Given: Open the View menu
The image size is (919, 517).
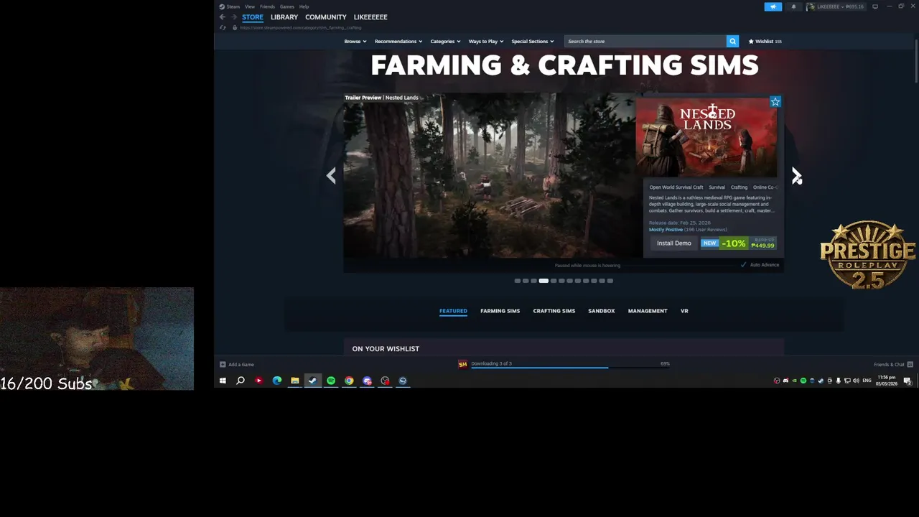Looking at the screenshot, I should pos(250,6).
